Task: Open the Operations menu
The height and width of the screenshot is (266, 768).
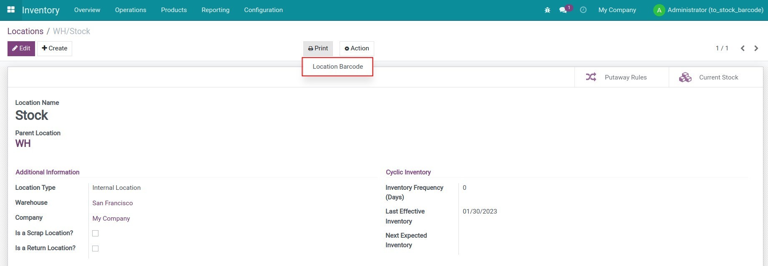Action: tap(131, 10)
